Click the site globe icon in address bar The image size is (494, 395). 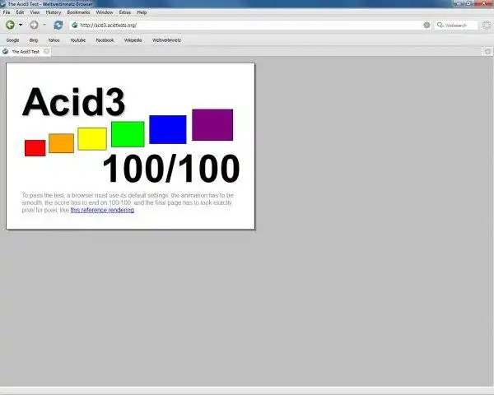[x=75, y=26]
